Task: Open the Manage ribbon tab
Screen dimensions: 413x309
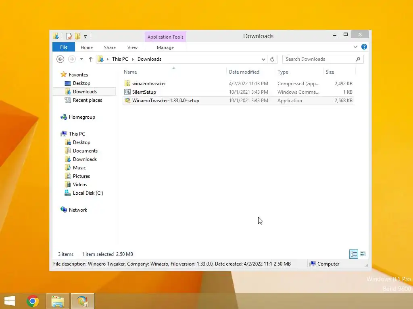Action: point(165,47)
